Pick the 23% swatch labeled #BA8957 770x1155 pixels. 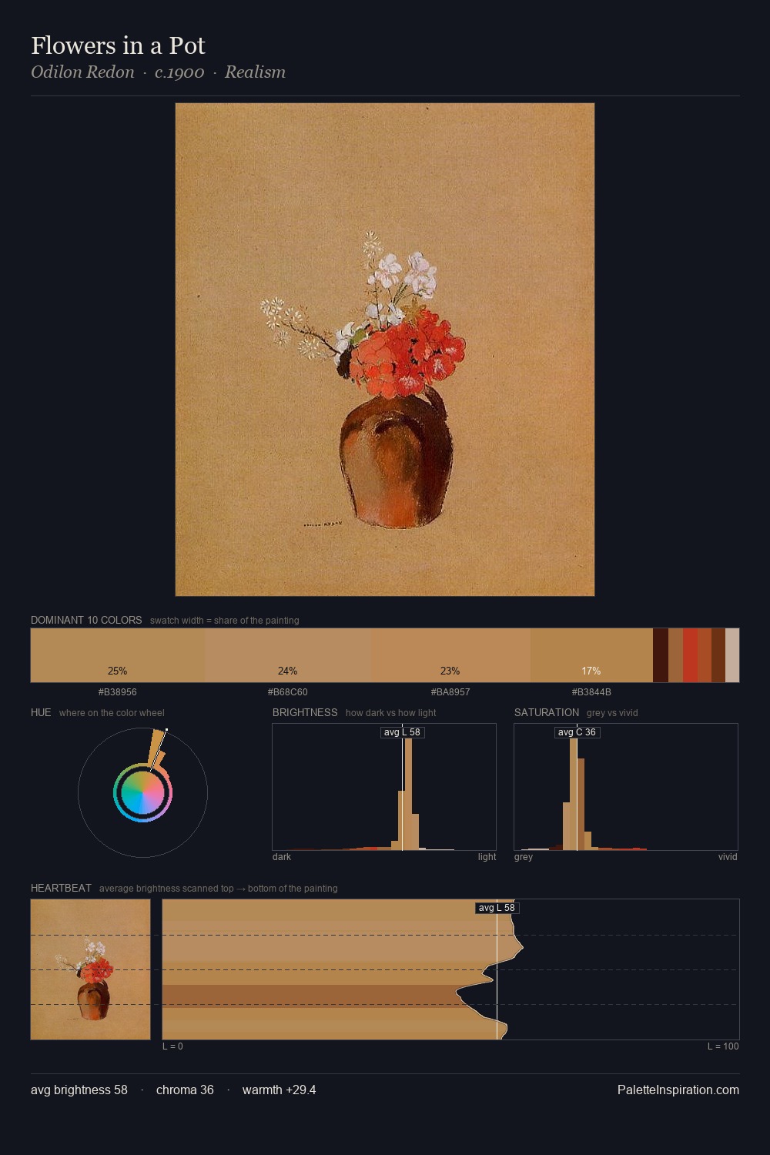(450, 655)
